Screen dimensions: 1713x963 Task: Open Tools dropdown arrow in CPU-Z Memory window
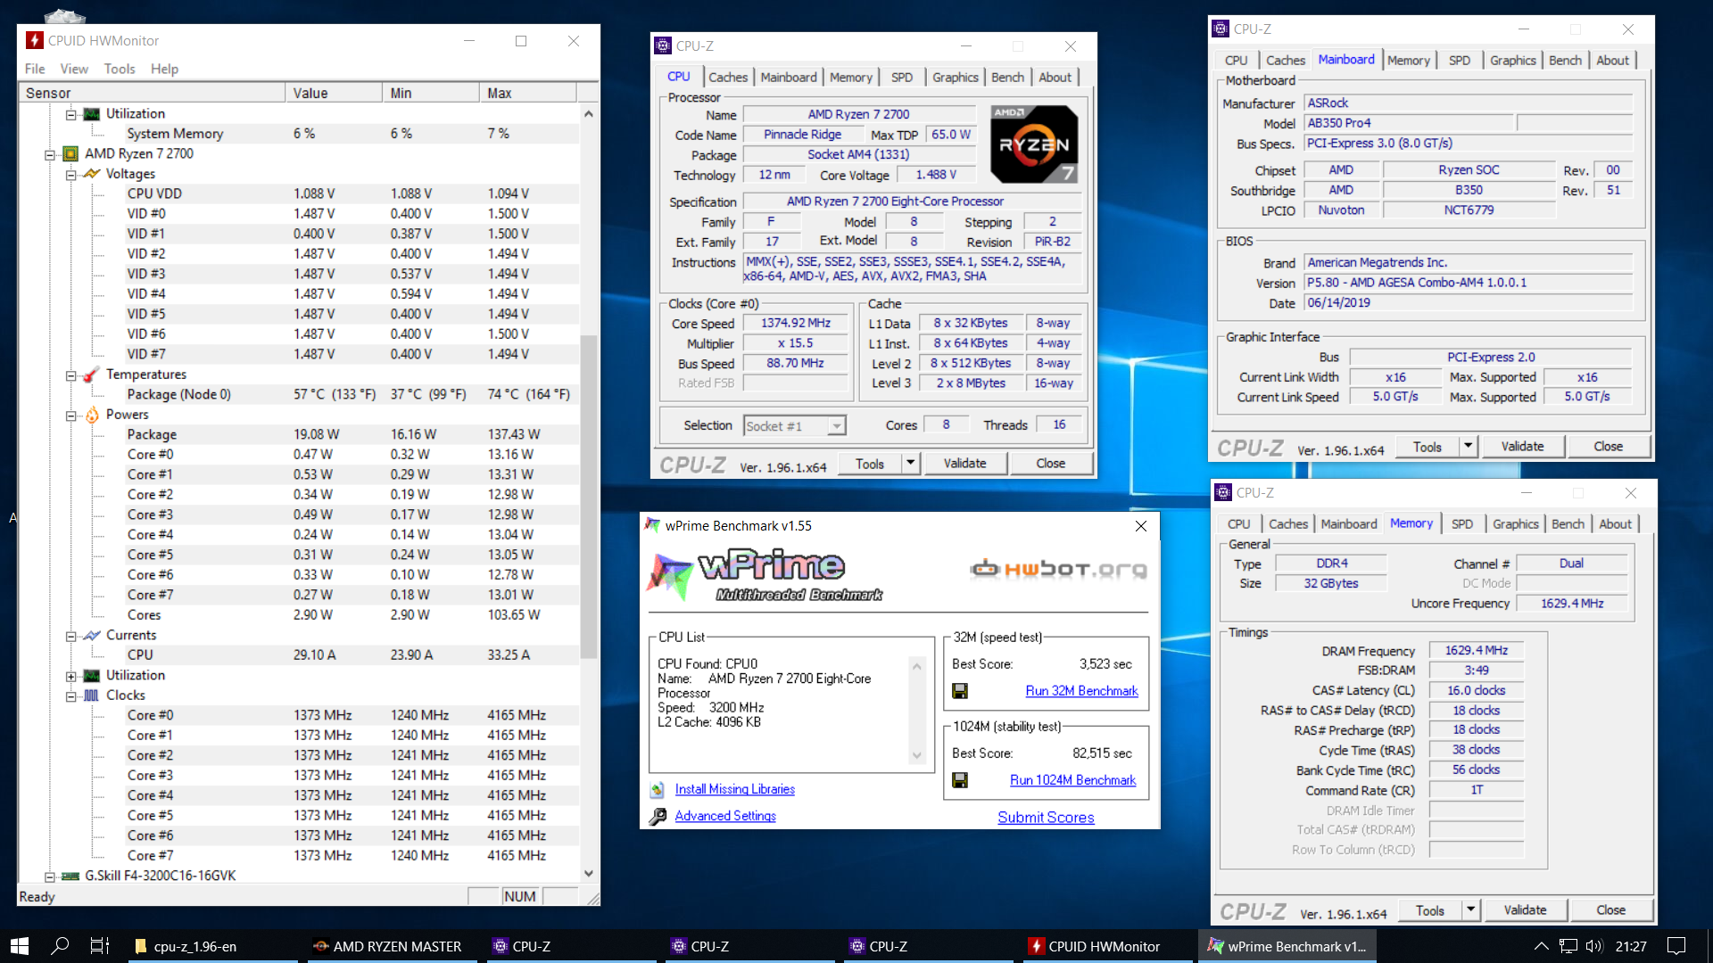tap(1470, 909)
